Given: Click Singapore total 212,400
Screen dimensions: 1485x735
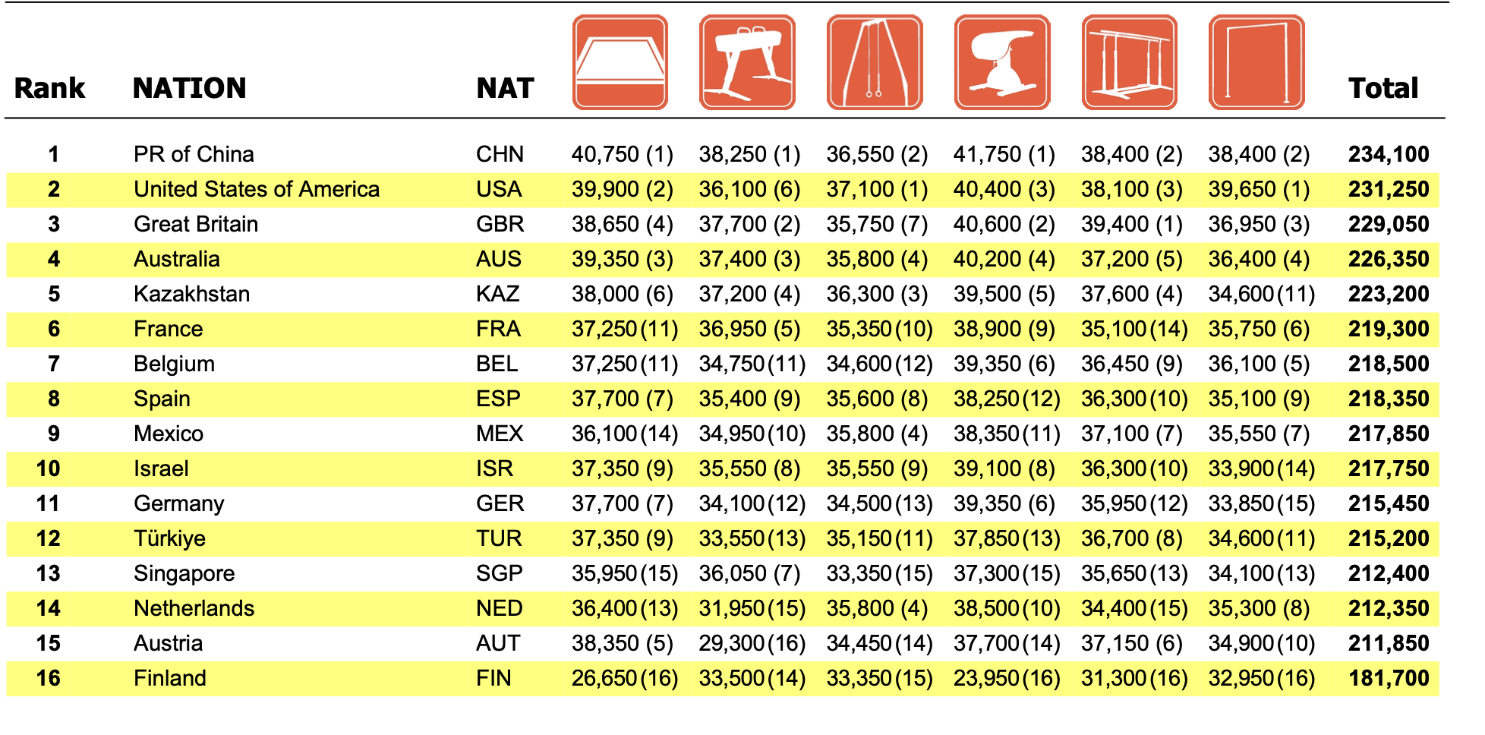Looking at the screenshot, I should [1389, 573].
